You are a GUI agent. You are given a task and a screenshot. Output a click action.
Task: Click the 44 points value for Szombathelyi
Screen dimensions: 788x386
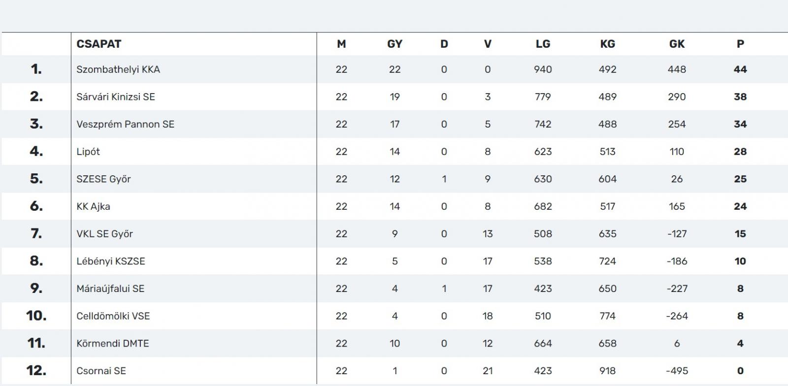pos(740,69)
